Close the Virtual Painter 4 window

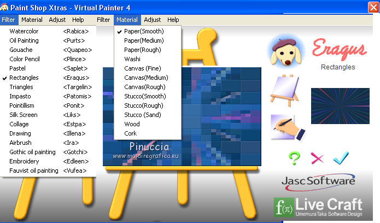click(373, 7)
